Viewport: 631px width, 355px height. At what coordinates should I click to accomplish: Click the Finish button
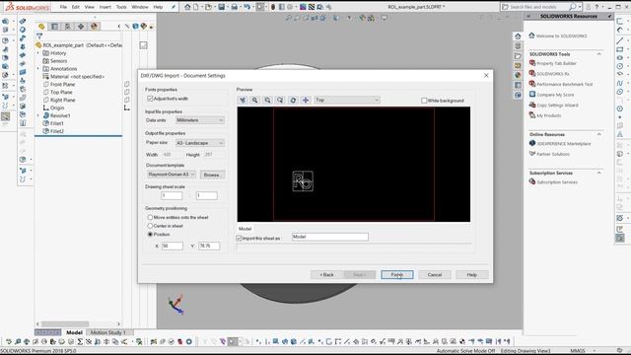[397, 274]
